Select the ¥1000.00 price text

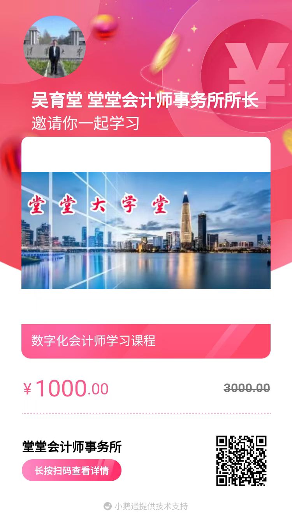[66, 389]
